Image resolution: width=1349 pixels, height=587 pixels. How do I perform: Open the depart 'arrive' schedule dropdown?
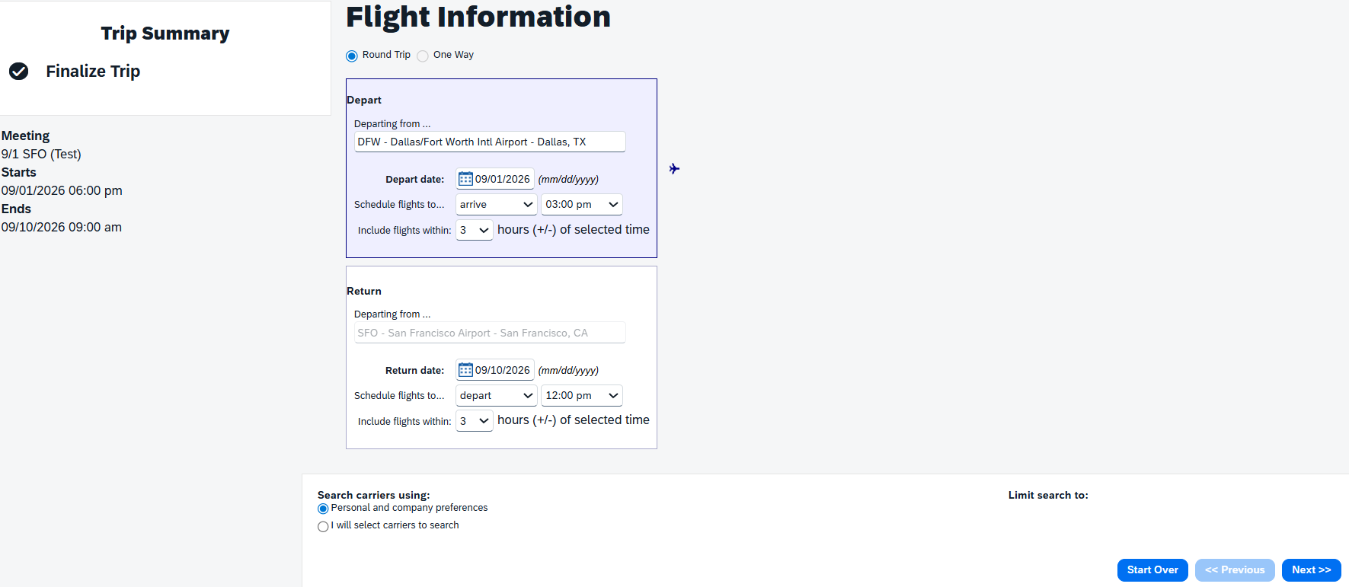pos(497,204)
